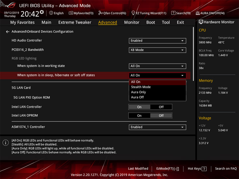Viewport: 239px width, 179px height.
Task: Open the Exit tab
Action: 180,23
